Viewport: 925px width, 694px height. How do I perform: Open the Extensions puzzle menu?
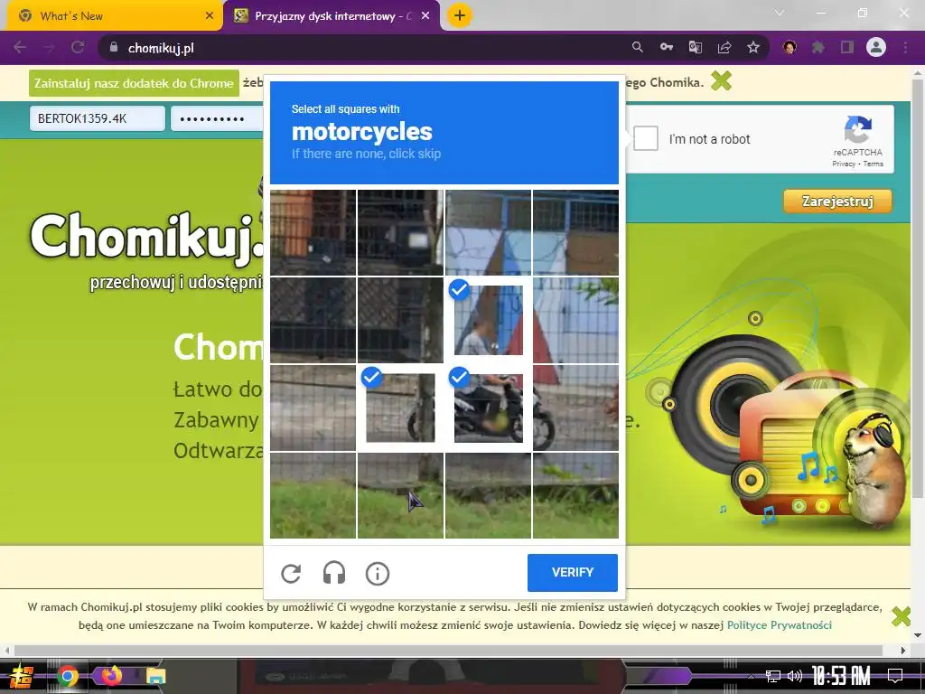coord(818,47)
